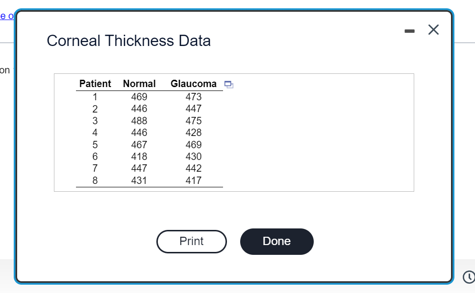475x293 pixels.
Task: Click the X icon to close the dialog
Action: (x=433, y=29)
